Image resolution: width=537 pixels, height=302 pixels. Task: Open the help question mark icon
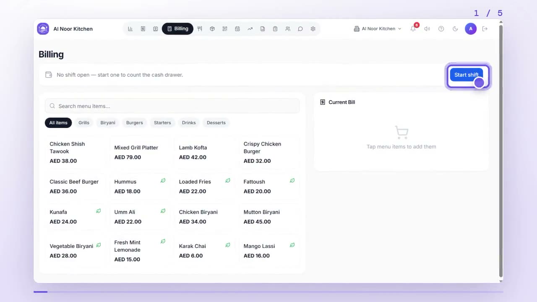tap(441, 29)
